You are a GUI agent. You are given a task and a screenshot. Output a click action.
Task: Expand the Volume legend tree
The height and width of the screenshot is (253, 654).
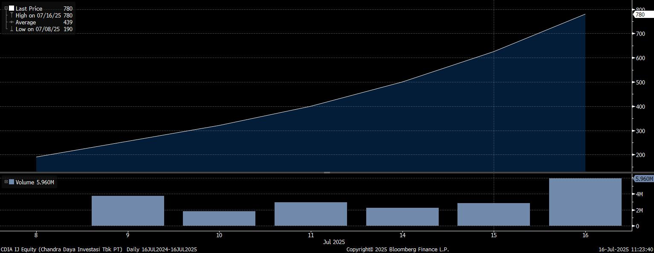6,182
